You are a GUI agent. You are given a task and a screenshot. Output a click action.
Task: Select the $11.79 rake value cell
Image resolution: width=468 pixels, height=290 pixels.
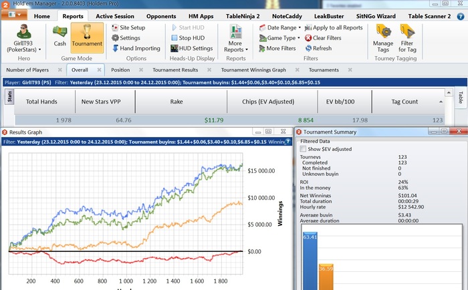214,120
